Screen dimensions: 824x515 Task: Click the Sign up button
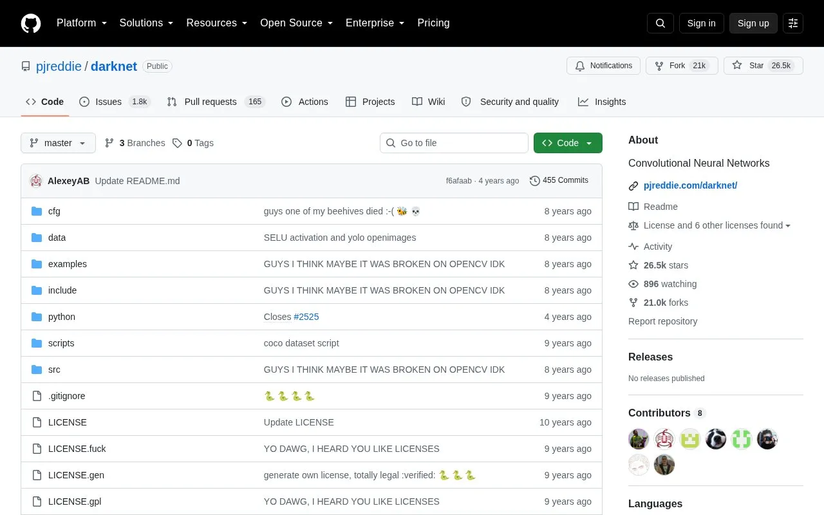pyautogui.click(x=753, y=23)
